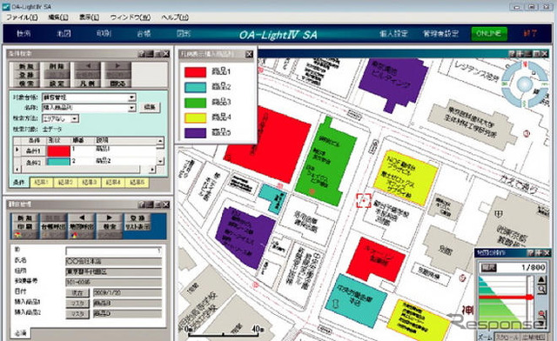Click the リスト表示 button in the customer panel
This screenshot has height=341, width=557.
pos(138,226)
